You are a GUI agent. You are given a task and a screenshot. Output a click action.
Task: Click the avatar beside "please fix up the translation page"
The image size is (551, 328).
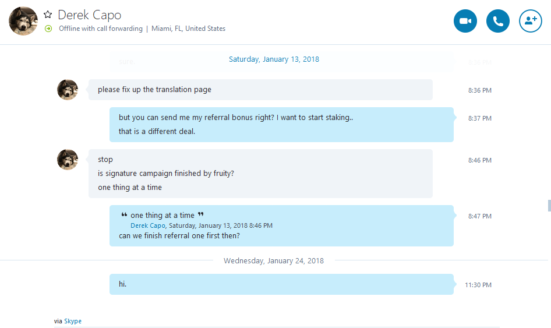[68, 90]
